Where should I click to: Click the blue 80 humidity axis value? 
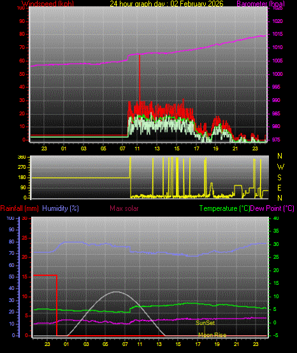11,241
